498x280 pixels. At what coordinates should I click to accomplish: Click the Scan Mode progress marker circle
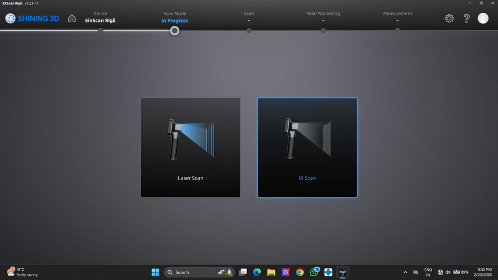coord(174,30)
